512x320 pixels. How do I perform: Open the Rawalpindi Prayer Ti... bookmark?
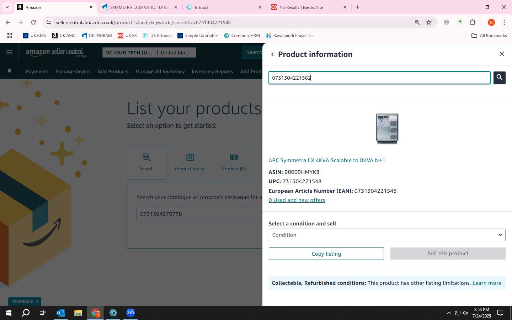290,36
